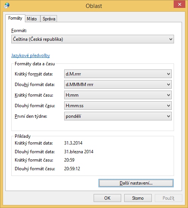This screenshot has height=208, width=188.
Task: Select the Formáty tab
Action: tap(15, 18)
